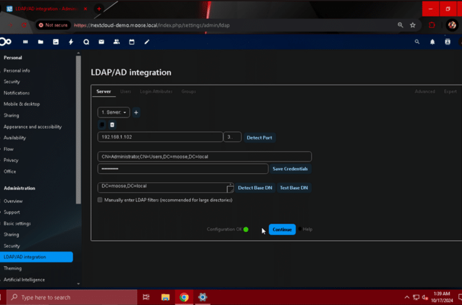Open the Talk app icon

[86, 42]
